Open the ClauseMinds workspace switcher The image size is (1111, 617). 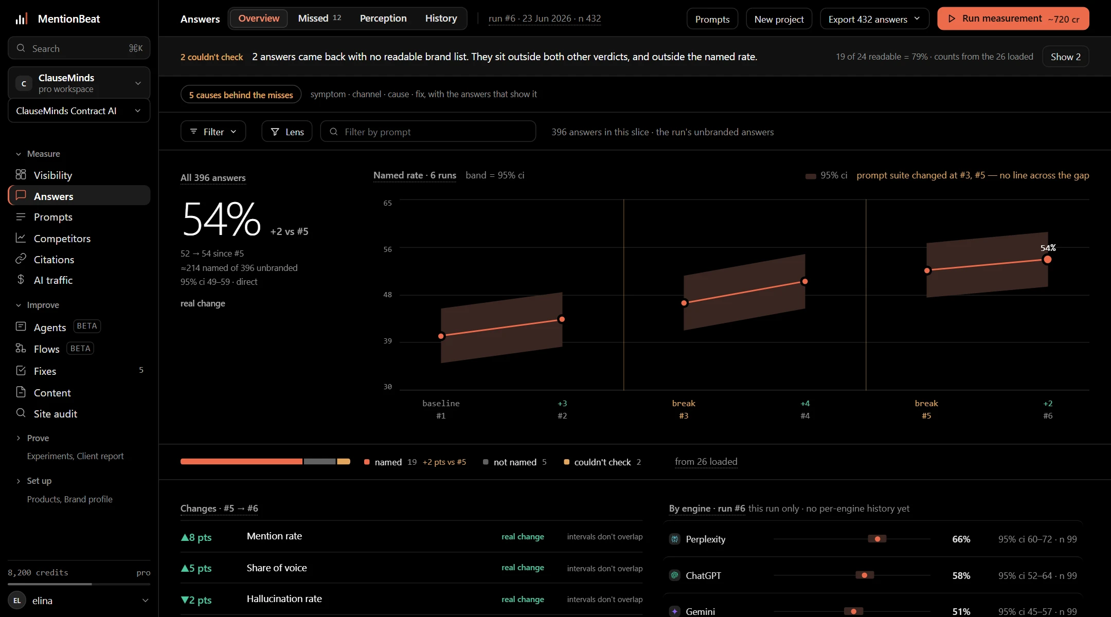tap(79, 83)
